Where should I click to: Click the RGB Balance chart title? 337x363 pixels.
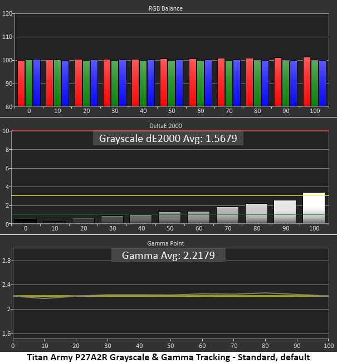(165, 8)
